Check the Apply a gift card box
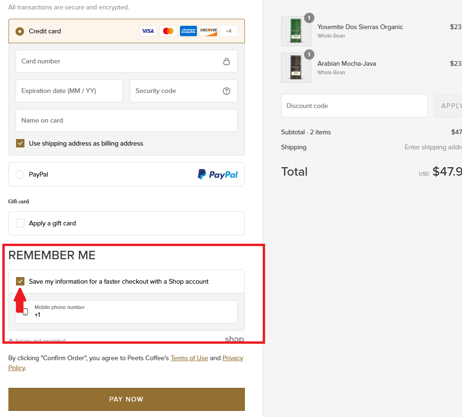The image size is (462, 417). pos(20,223)
